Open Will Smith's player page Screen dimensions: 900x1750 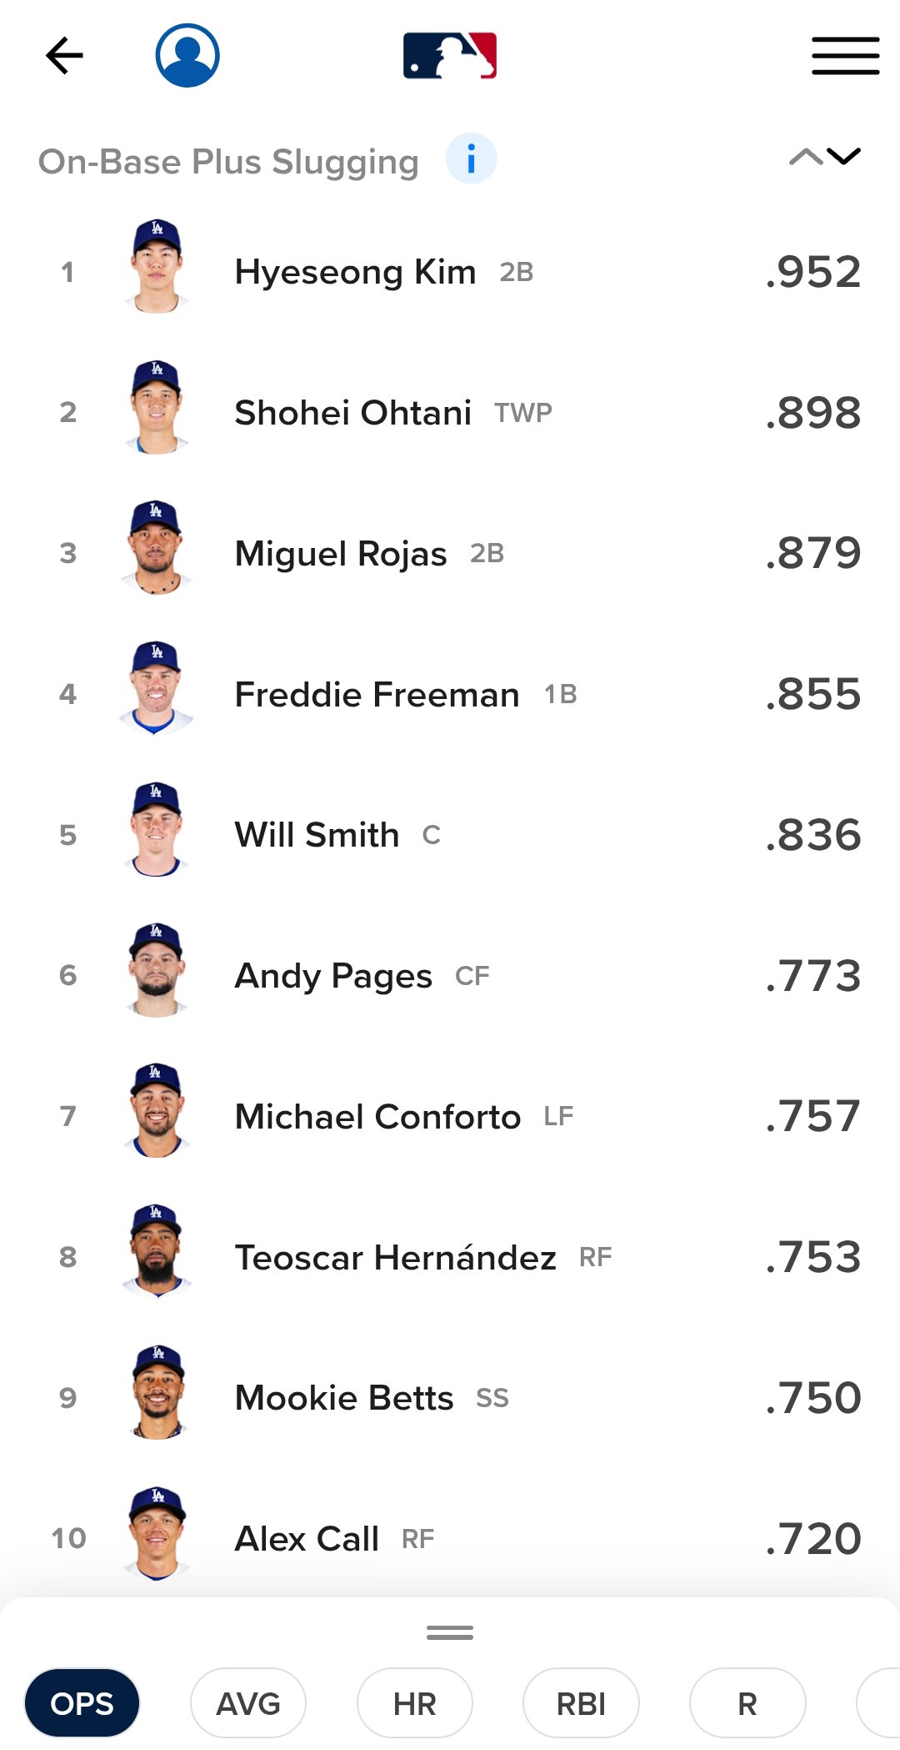click(317, 835)
